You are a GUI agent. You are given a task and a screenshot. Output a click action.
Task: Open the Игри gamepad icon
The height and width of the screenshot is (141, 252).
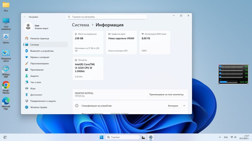26,88
